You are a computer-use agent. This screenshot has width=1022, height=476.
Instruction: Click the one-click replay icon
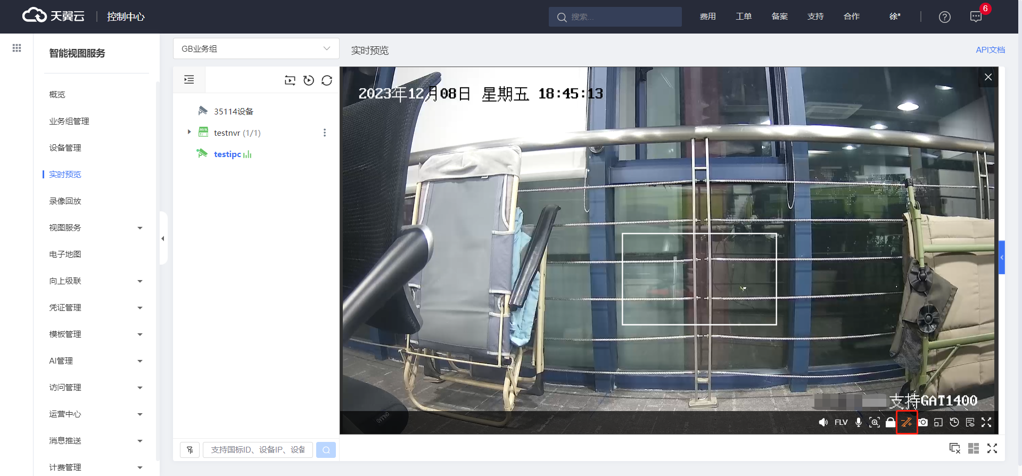309,80
